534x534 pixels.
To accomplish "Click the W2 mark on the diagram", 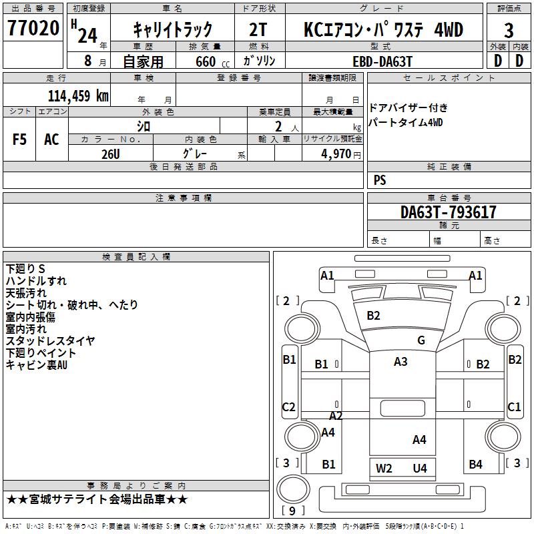I will tap(384, 468).
